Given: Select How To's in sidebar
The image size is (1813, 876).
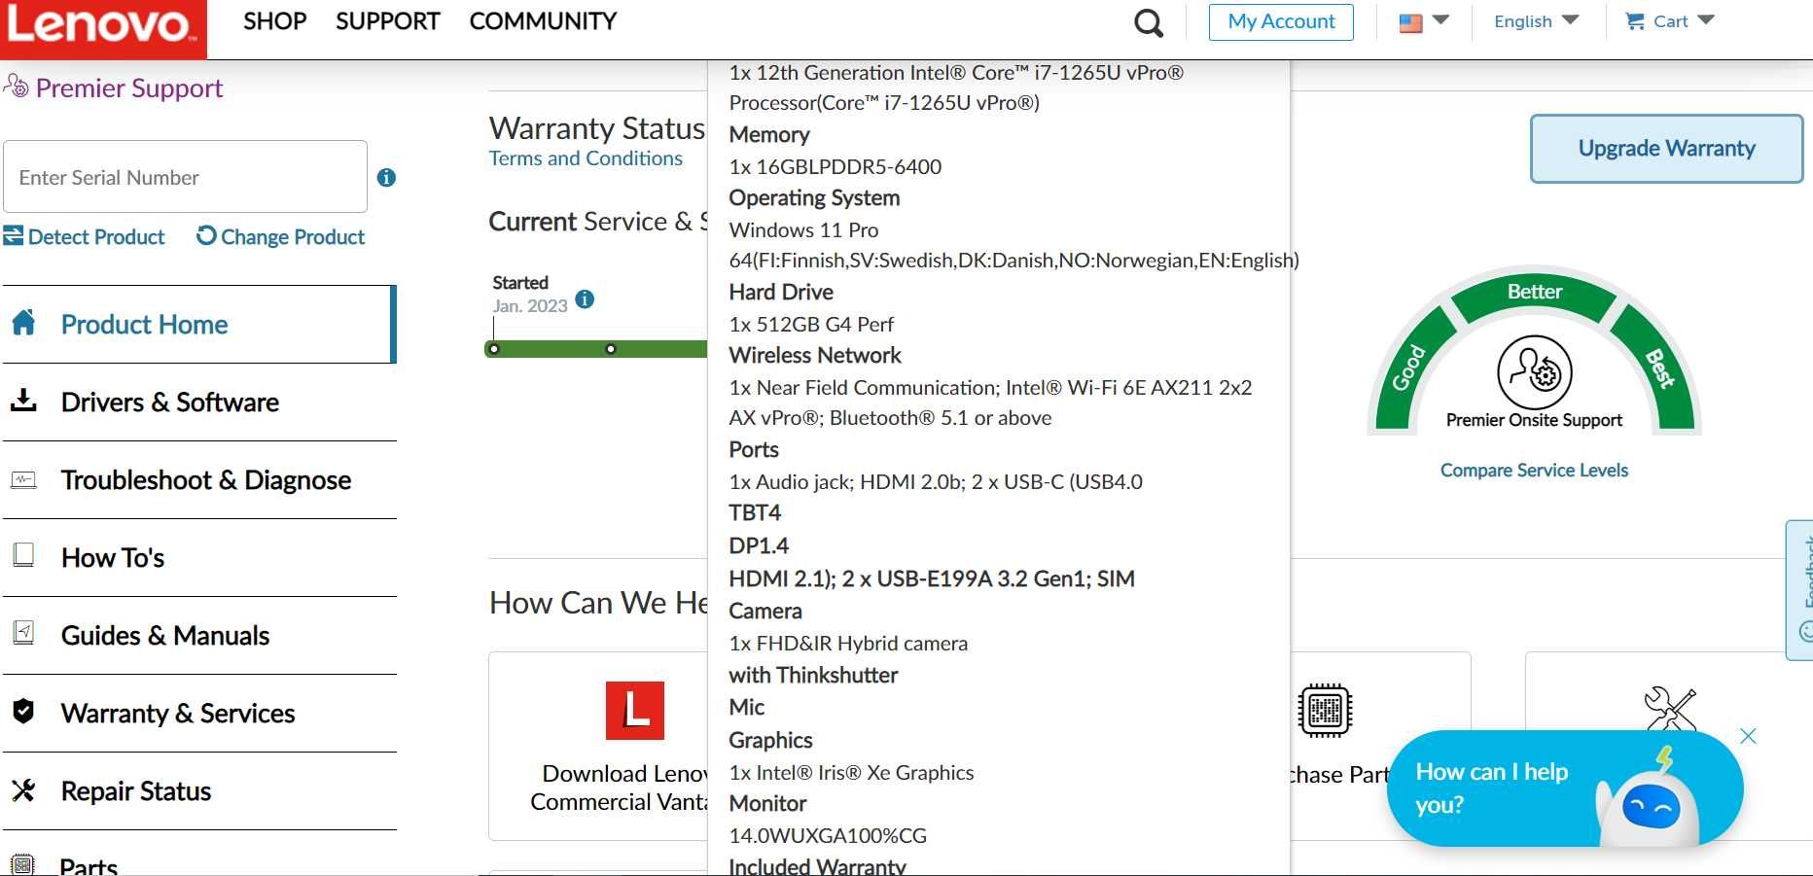Looking at the screenshot, I should click(x=199, y=557).
